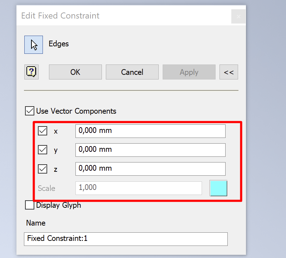This screenshot has height=258, width=286.
Task: Uncheck the y vector component
Action: click(42, 150)
